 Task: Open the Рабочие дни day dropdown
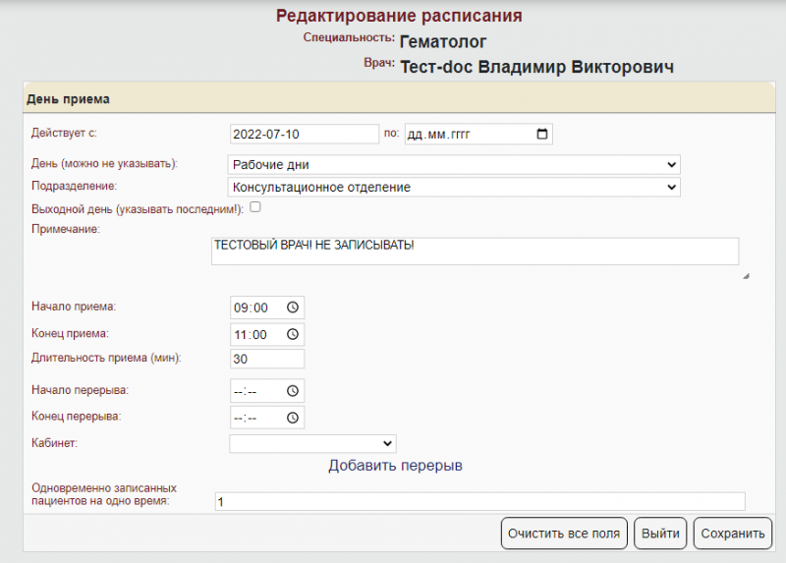tap(454, 164)
